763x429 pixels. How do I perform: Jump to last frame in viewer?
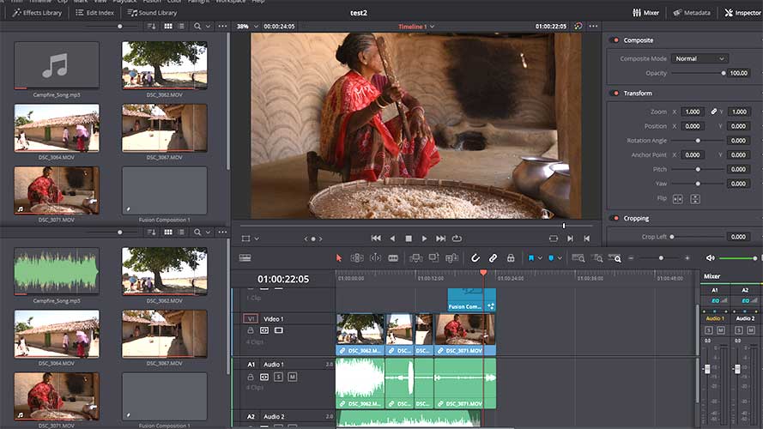click(x=440, y=239)
